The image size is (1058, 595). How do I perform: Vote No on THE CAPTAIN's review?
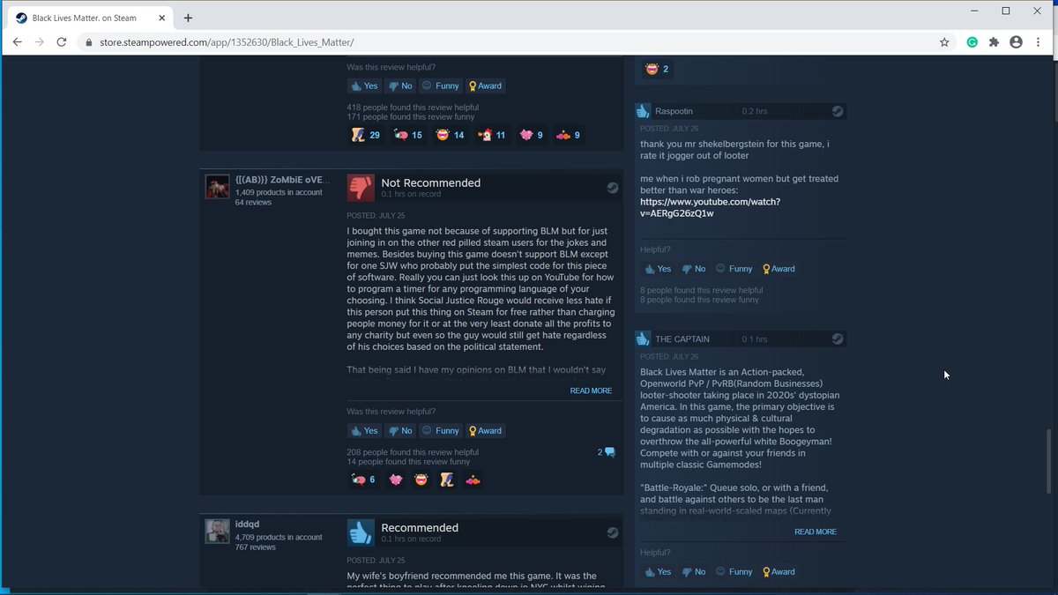[x=694, y=571]
